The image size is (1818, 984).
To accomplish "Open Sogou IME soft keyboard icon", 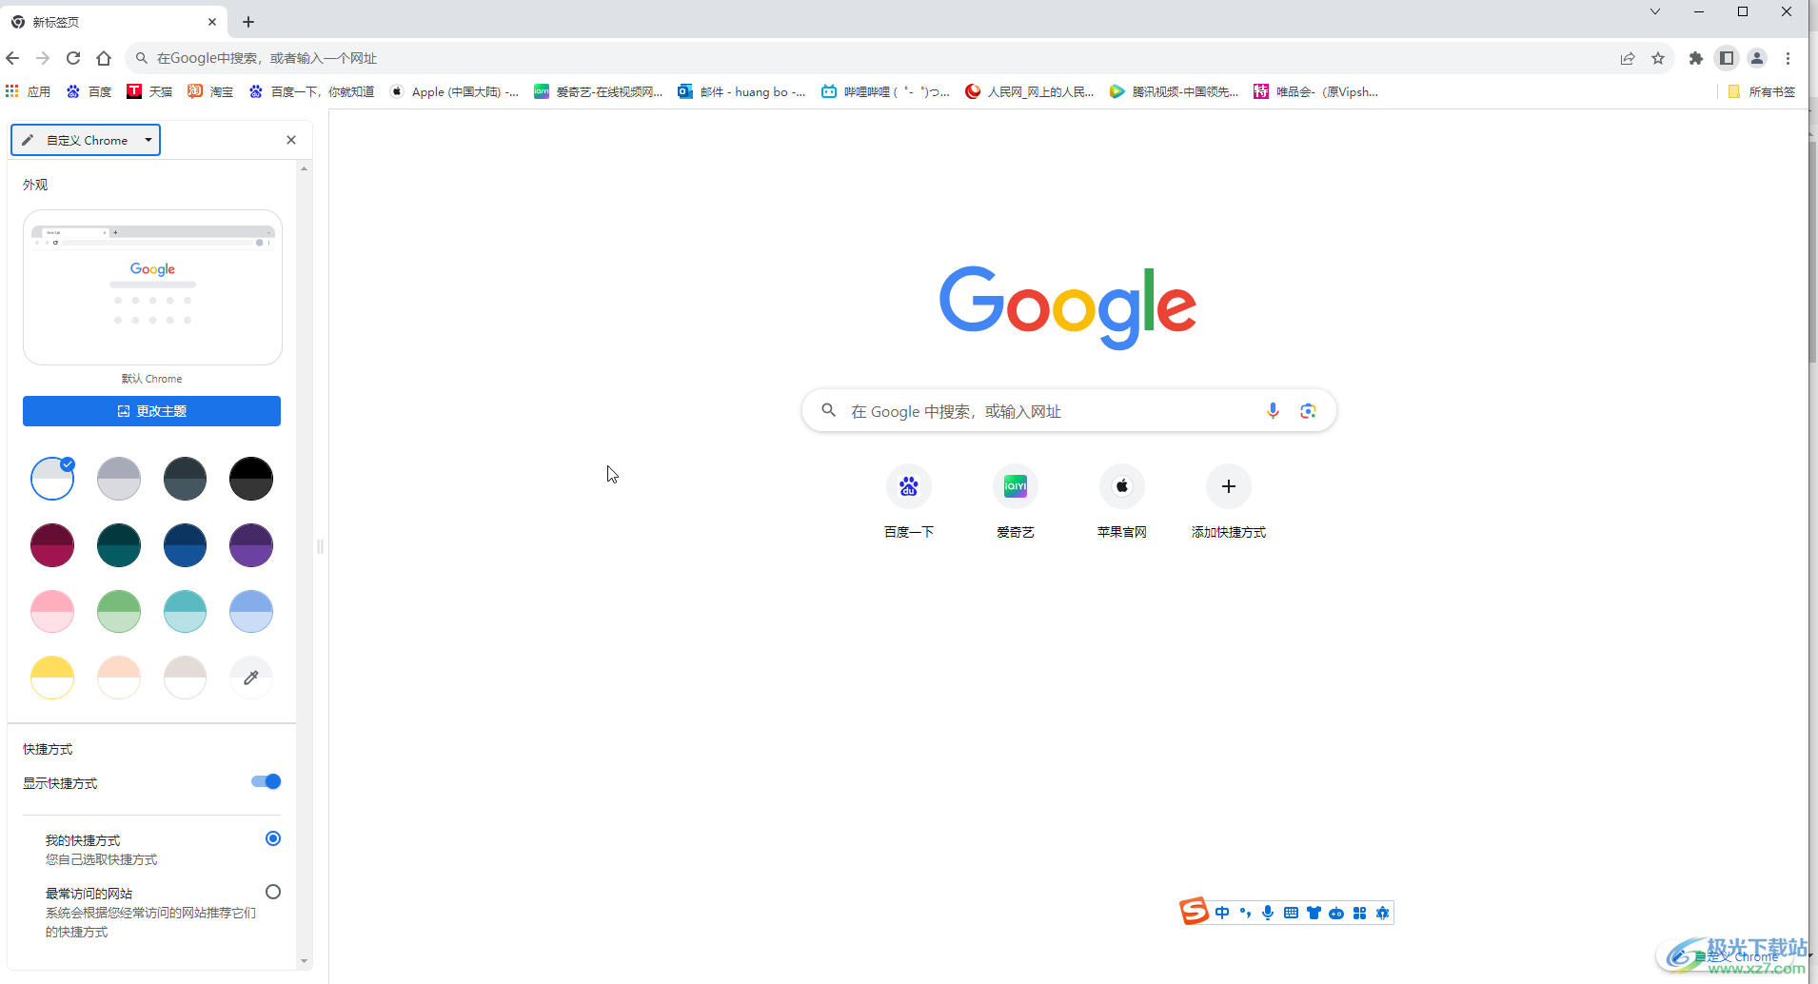I will click(x=1291, y=913).
